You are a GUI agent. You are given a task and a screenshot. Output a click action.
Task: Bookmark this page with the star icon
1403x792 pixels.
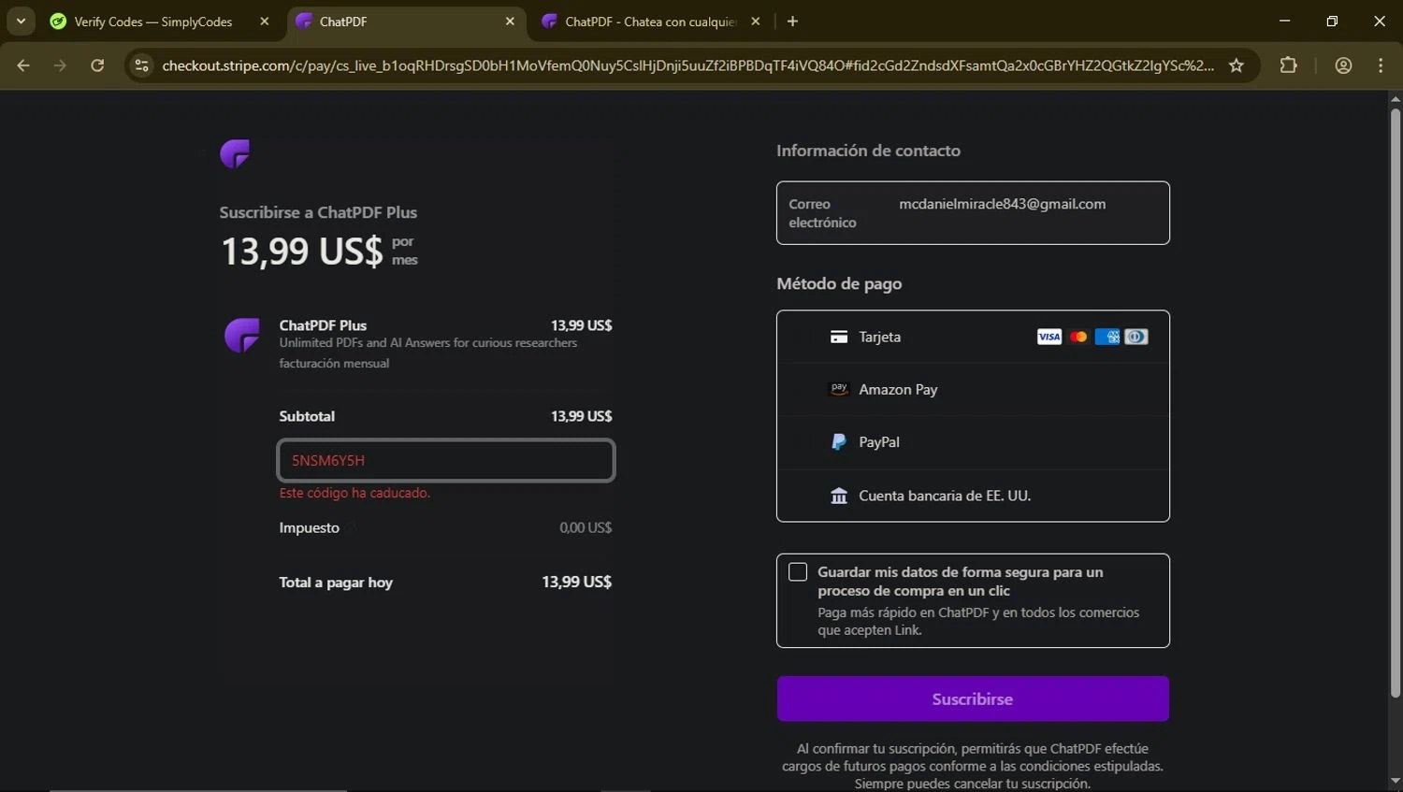[x=1237, y=65]
